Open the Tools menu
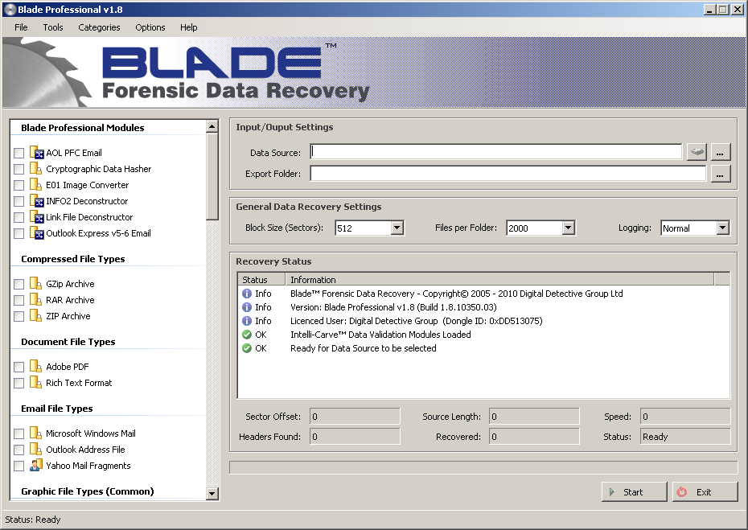Image resolution: width=748 pixels, height=530 pixels. [53, 27]
